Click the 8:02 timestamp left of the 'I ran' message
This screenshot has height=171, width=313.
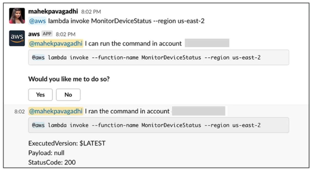[x=19, y=112]
